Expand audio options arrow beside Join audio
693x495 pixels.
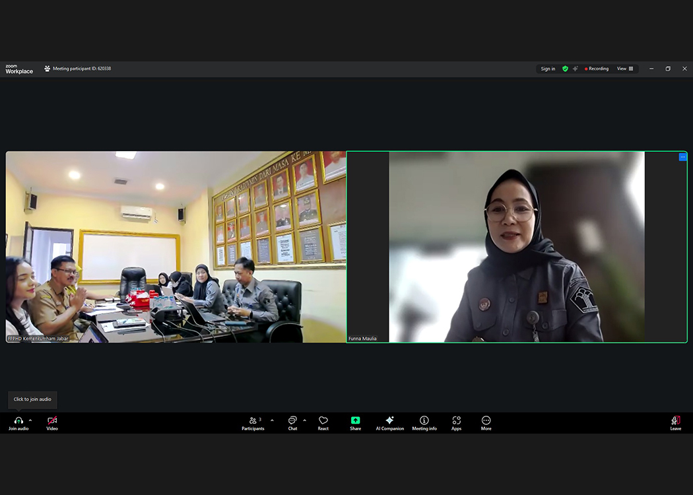pos(30,420)
